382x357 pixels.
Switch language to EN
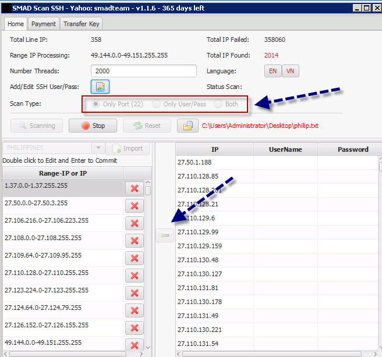(x=273, y=71)
